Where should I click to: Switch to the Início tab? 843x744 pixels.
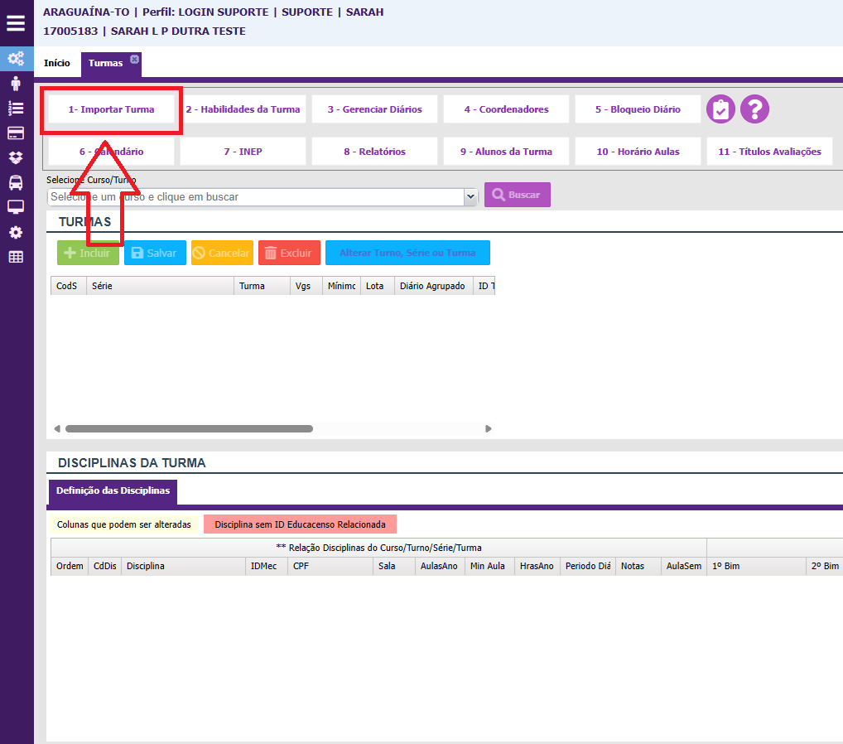(x=57, y=64)
